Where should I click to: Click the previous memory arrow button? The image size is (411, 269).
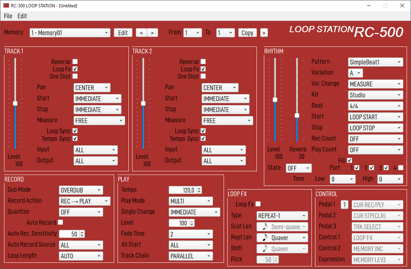(141, 33)
